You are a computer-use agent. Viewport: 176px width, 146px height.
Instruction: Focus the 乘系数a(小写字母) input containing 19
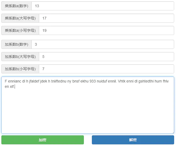[107, 30]
